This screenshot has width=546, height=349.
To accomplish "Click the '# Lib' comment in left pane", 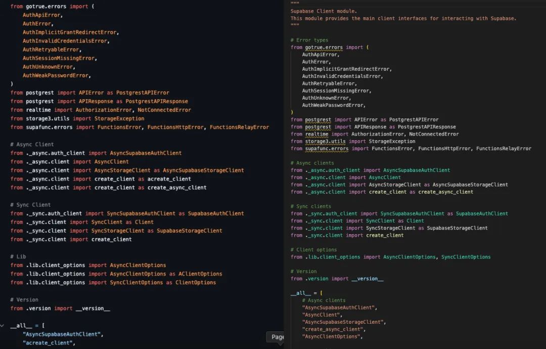I will pyautogui.click(x=18, y=257).
